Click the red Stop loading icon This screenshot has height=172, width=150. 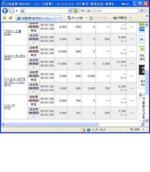[x=89, y=11]
